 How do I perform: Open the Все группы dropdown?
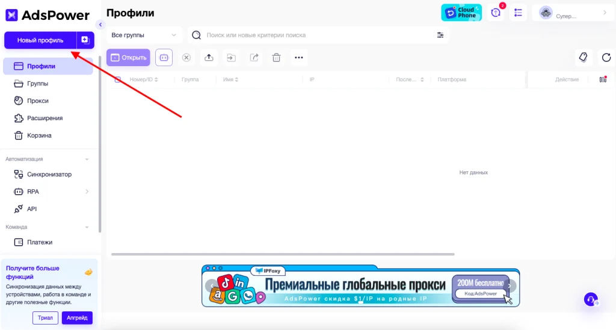pyautogui.click(x=144, y=35)
